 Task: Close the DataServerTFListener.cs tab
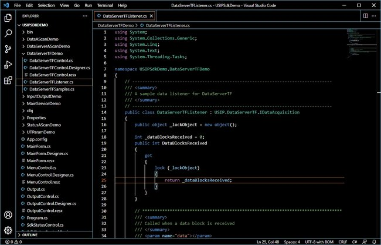[152, 16]
